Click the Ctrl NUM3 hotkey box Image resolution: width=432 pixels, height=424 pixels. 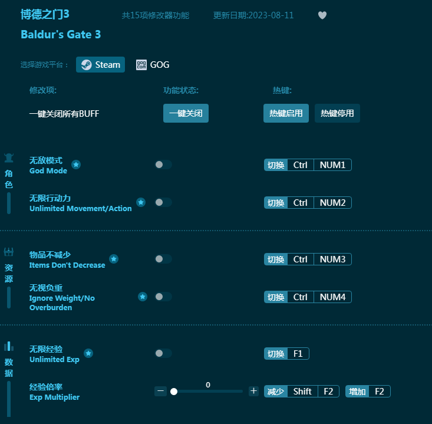[308, 259]
